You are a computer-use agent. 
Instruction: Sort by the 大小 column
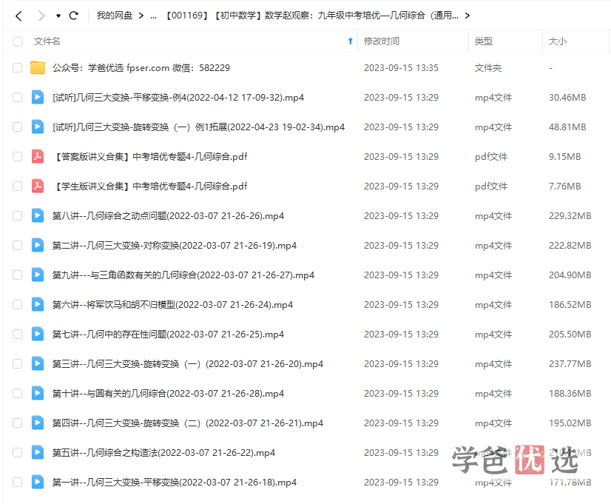(557, 41)
